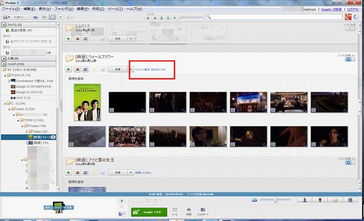Toggle sync to web for アナと雪の女王
This screenshot has width=364, height=221.
tap(350, 163)
